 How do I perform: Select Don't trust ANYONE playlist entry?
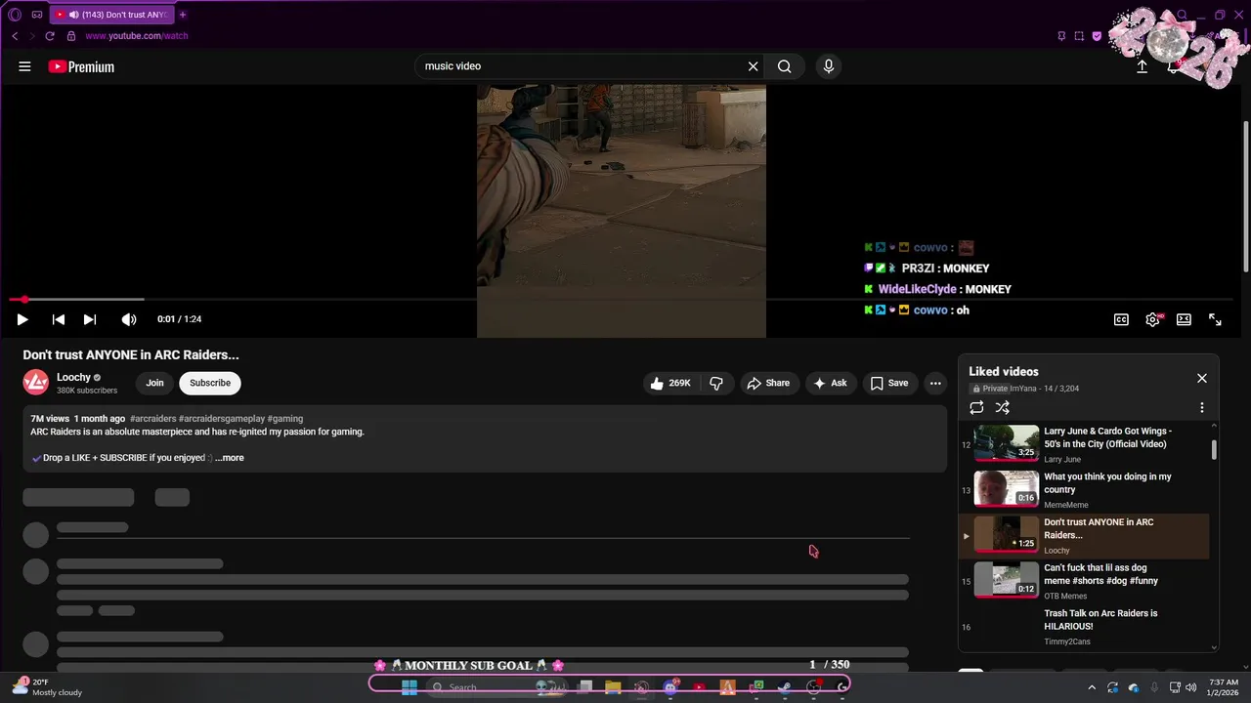coord(1084,536)
